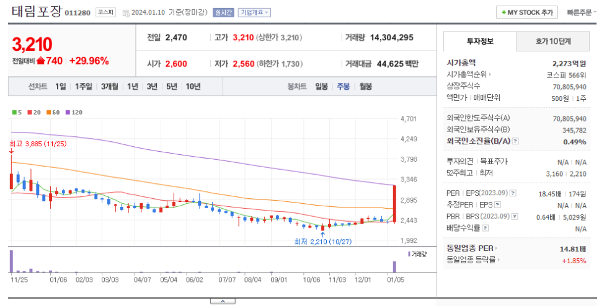The height and width of the screenshot is (306, 599).
Task: Click the 동일업종 등락률 value +1.85%
Action: (574, 261)
